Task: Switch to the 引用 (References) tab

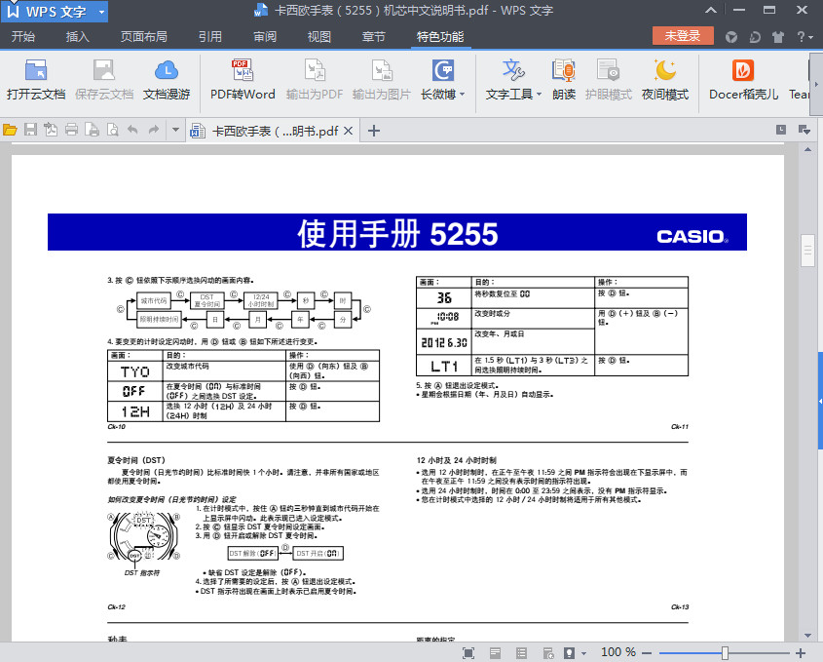Action: pos(210,37)
